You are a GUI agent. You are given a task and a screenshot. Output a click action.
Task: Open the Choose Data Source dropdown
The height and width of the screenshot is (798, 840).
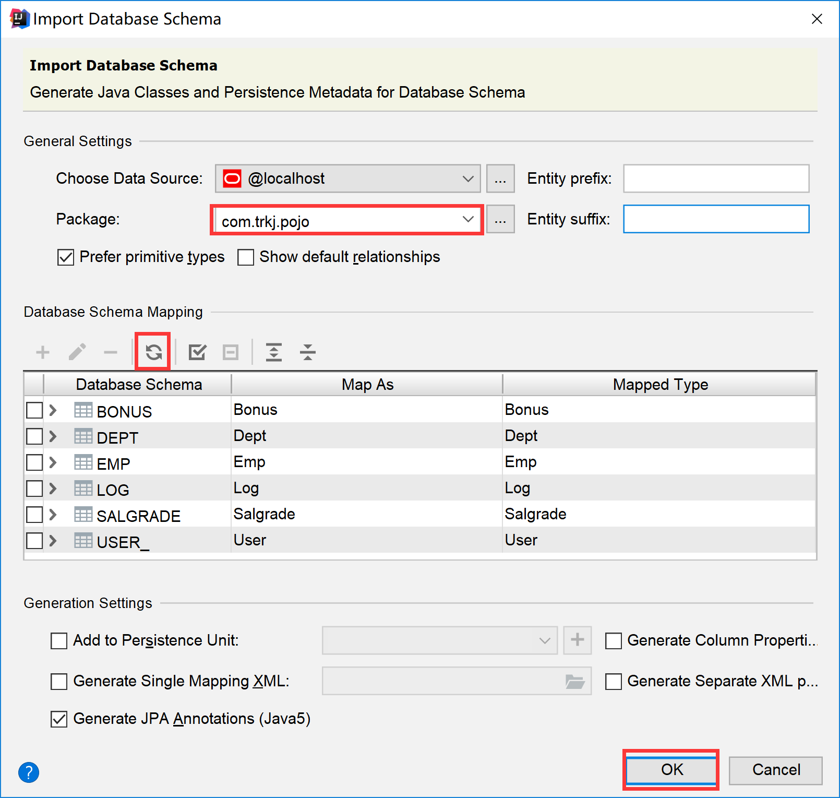467,178
